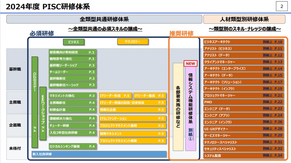Select ITリーダー形成 P.5 box
Image resolution: width=291 pixels, height=163 pixels.
click(x=115, y=96)
